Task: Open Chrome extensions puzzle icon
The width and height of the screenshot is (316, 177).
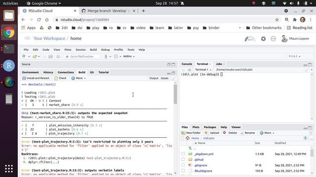Action: [x=295, y=20]
